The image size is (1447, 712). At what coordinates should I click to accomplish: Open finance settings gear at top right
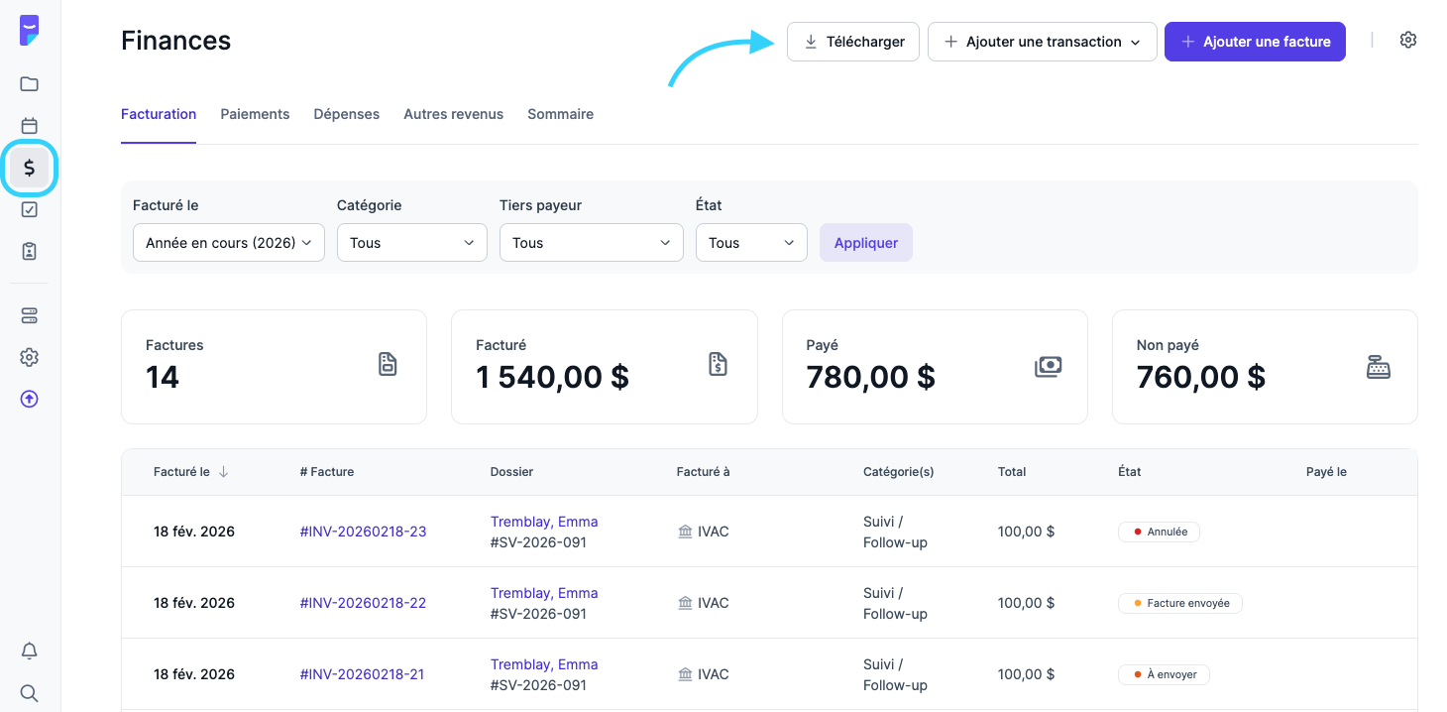coord(1407,41)
